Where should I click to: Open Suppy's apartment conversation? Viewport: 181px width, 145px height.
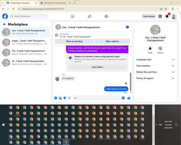click(25, 42)
